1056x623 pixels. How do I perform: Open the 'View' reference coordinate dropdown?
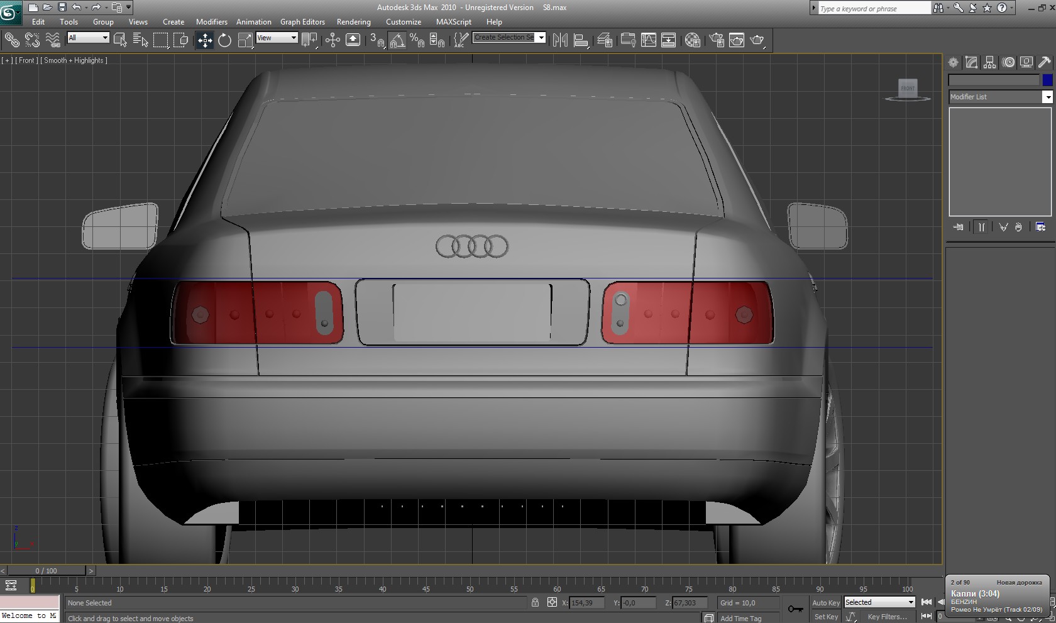click(277, 38)
